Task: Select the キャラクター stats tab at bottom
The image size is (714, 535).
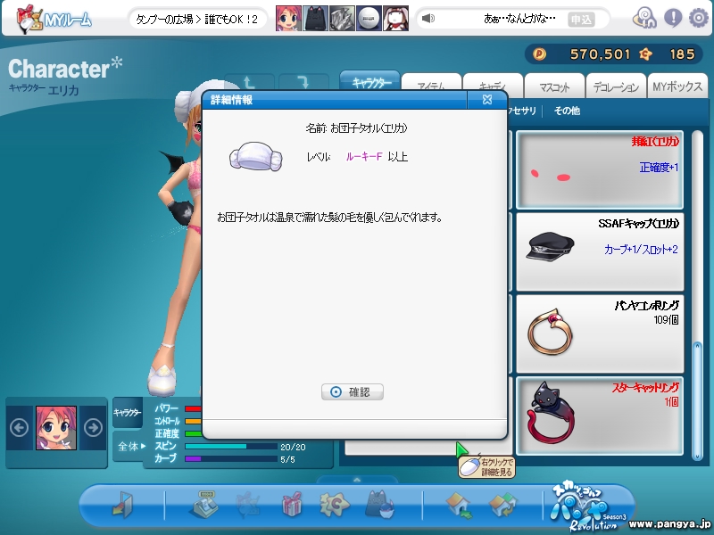Action: tap(128, 413)
